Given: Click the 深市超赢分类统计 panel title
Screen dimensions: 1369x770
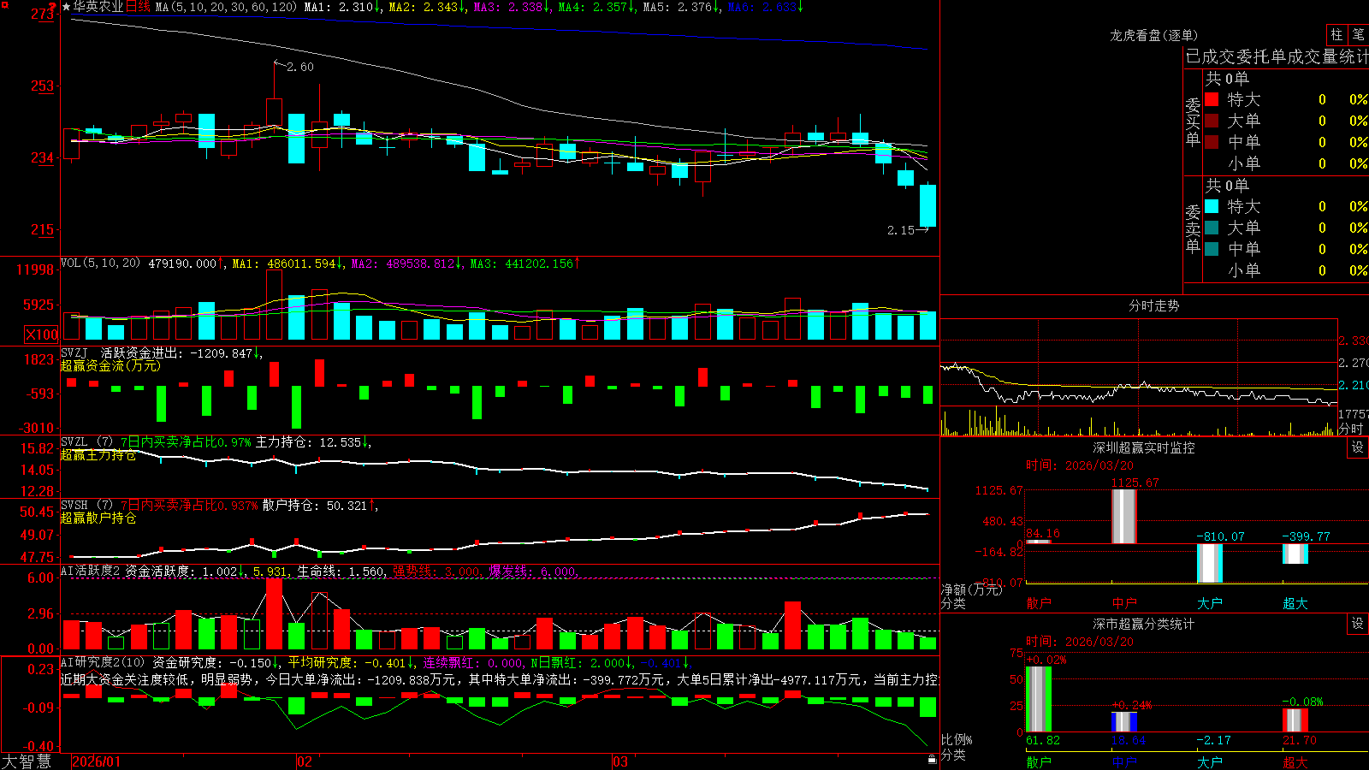Looking at the screenshot, I should pyautogui.click(x=1143, y=624).
